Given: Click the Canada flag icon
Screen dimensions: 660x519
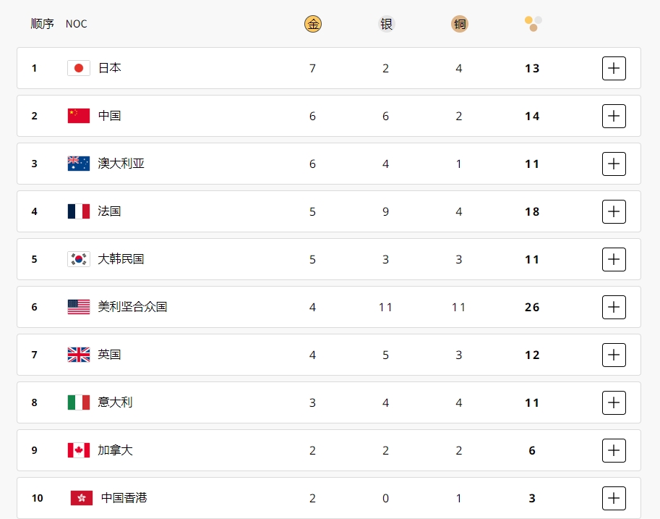Looking at the screenshot, I should pyautogui.click(x=79, y=450).
